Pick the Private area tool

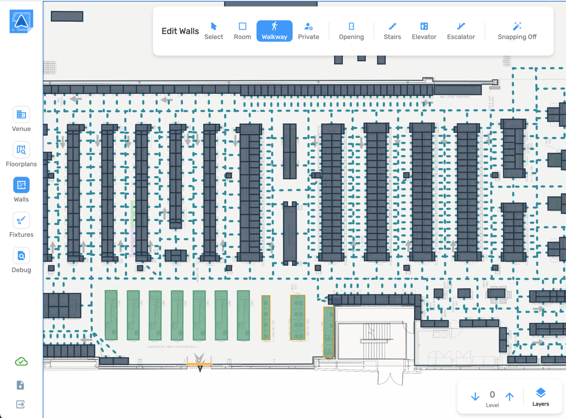[x=308, y=31]
